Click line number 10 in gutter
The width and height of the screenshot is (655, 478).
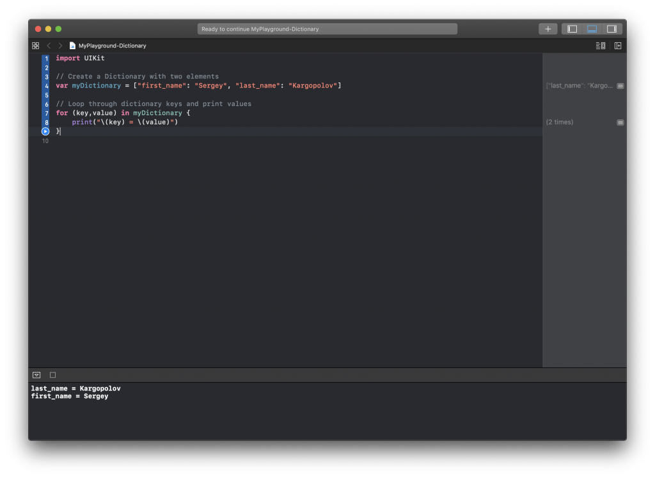click(x=45, y=141)
